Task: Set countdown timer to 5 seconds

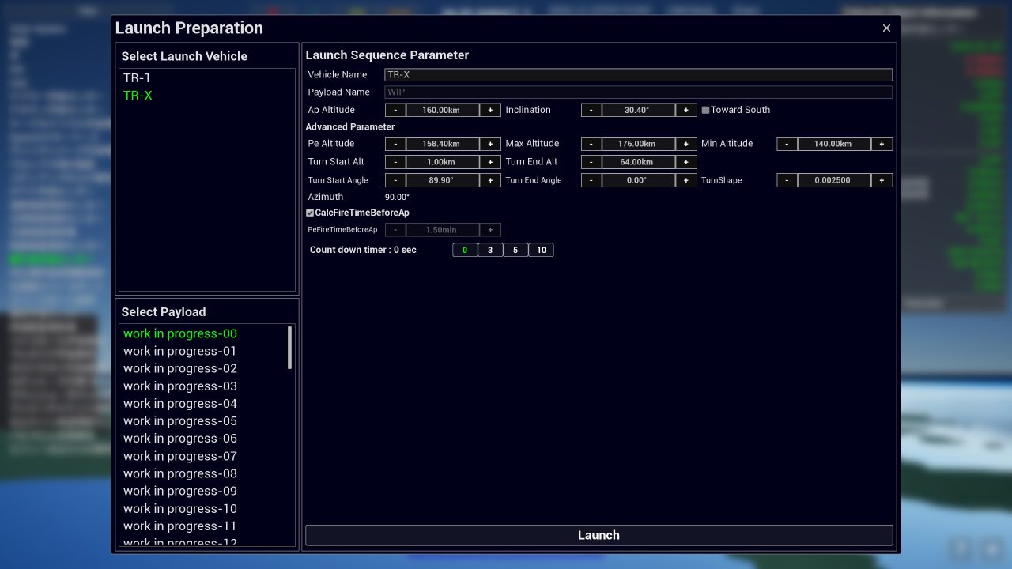Action: tap(515, 250)
